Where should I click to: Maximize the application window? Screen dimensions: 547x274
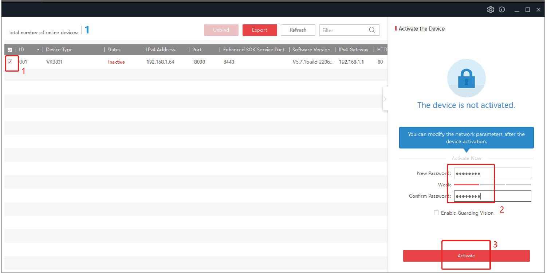tap(527, 10)
